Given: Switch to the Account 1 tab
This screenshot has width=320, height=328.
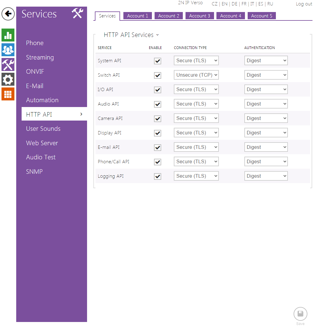Looking at the screenshot, I should coord(137,16).
